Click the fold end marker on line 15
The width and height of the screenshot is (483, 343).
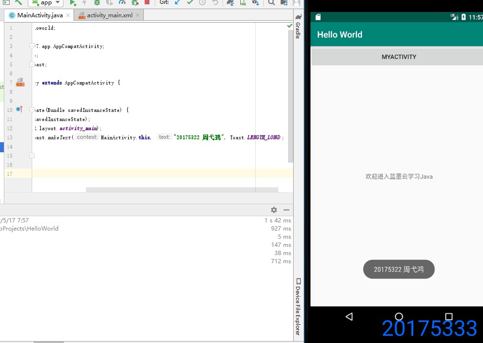pyautogui.click(x=32, y=156)
